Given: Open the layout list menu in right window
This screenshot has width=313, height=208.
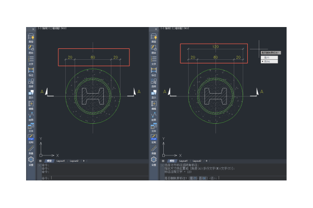Looking at the screenshot, I should (x=163, y=161).
